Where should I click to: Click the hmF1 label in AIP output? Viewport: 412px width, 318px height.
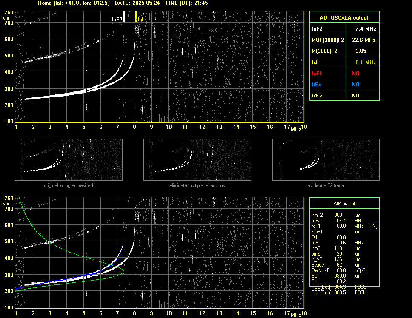click(317, 232)
